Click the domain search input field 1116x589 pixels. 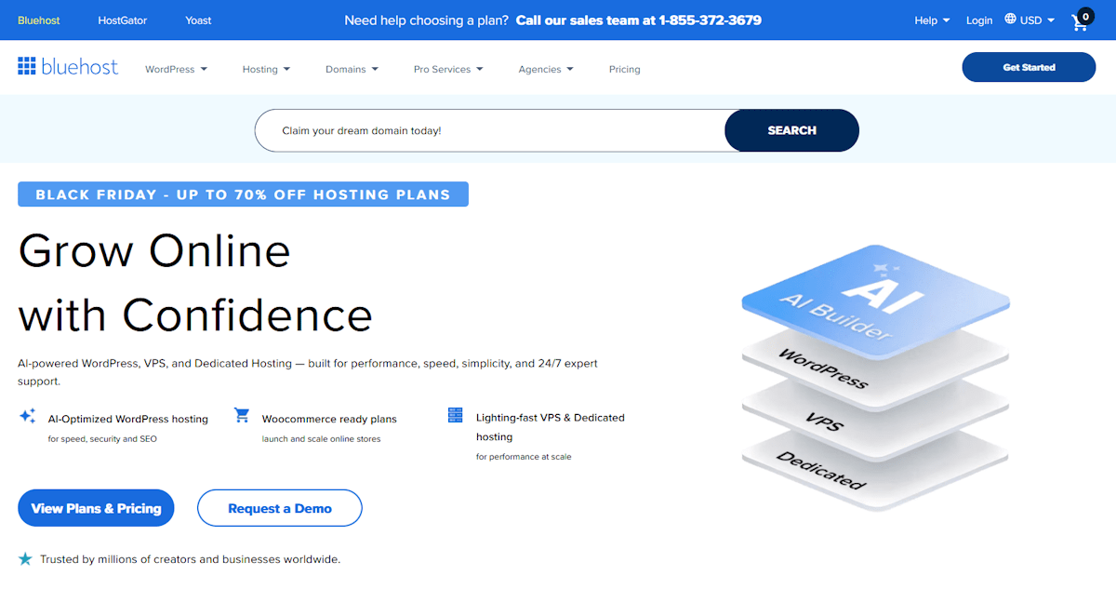(x=484, y=130)
